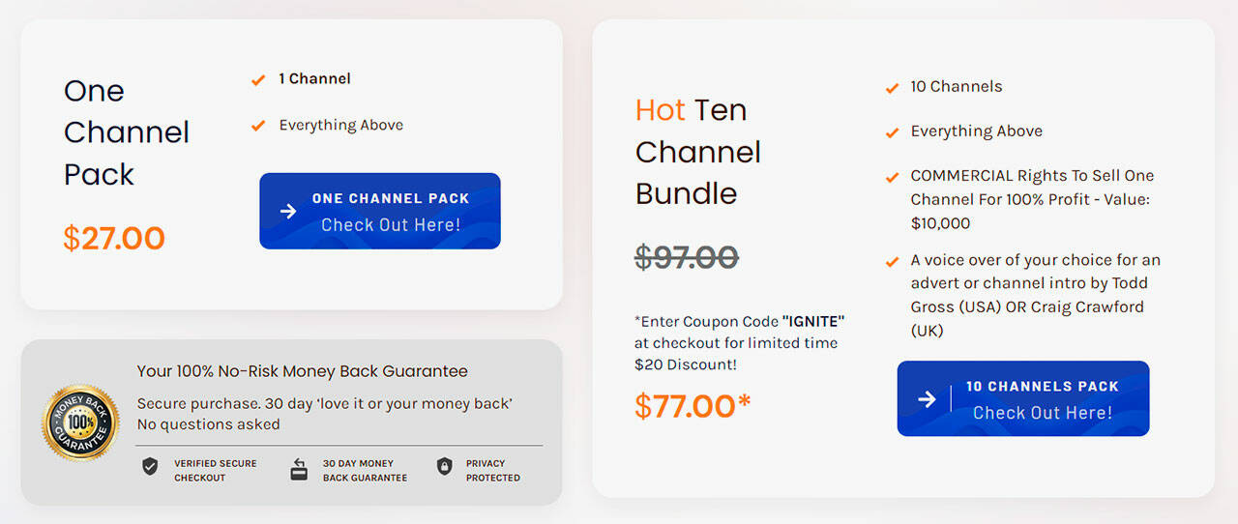
Task: Click the No-Risk Money Back Guarantee heading
Action: pos(302,371)
